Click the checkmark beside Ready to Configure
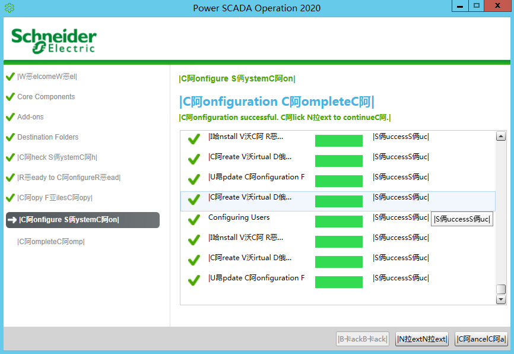The height and width of the screenshot is (354, 514). coord(10,178)
